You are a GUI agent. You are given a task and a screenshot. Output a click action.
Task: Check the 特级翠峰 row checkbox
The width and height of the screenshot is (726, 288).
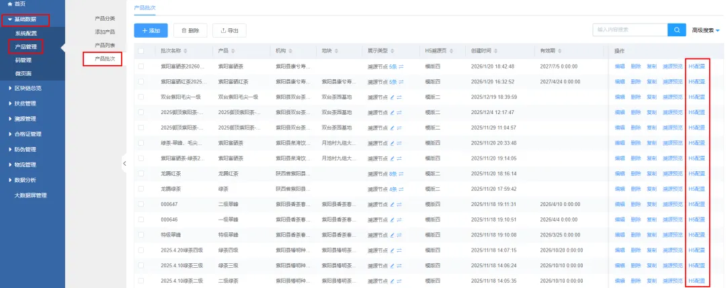point(140,235)
